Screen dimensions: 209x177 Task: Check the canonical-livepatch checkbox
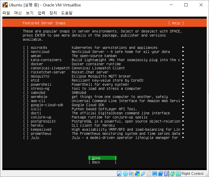tap(26, 68)
